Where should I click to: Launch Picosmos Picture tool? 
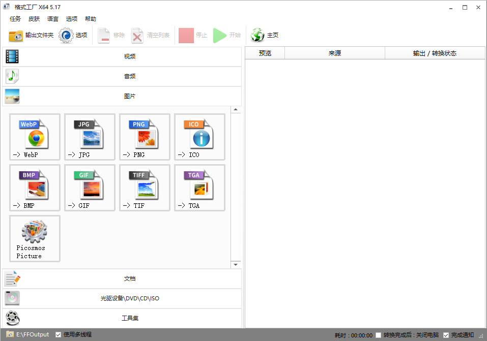tap(35, 238)
